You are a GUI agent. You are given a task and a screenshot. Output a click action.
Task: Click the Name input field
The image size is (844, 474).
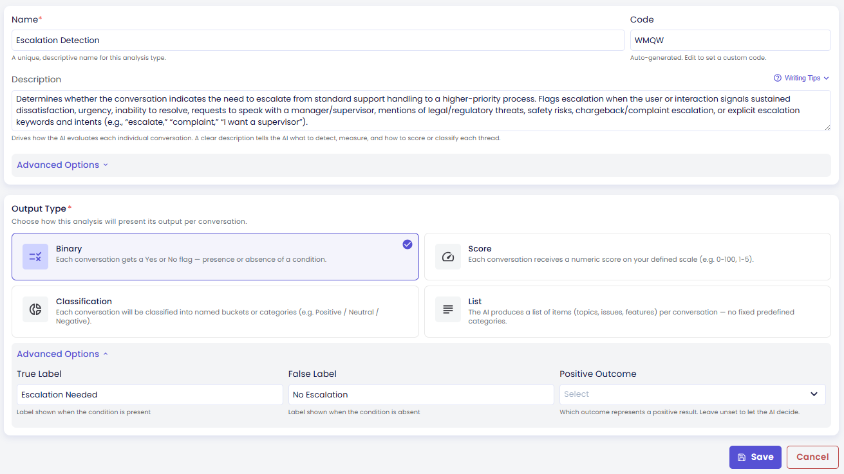pyautogui.click(x=318, y=40)
